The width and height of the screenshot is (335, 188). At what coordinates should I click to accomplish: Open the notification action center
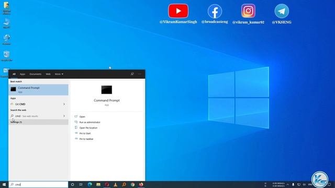point(329,184)
